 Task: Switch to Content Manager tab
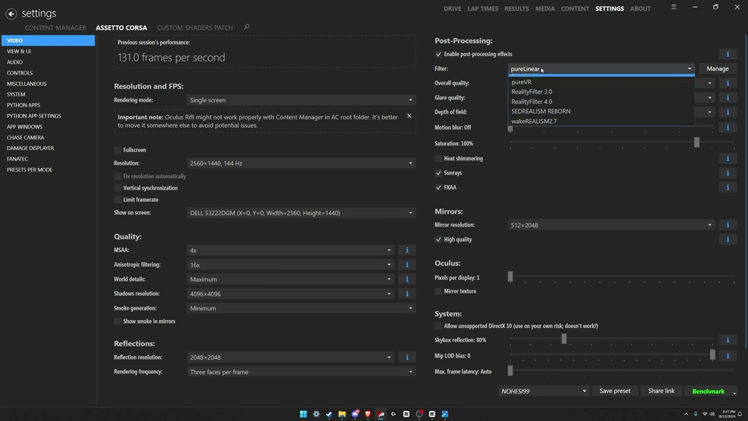(x=56, y=27)
